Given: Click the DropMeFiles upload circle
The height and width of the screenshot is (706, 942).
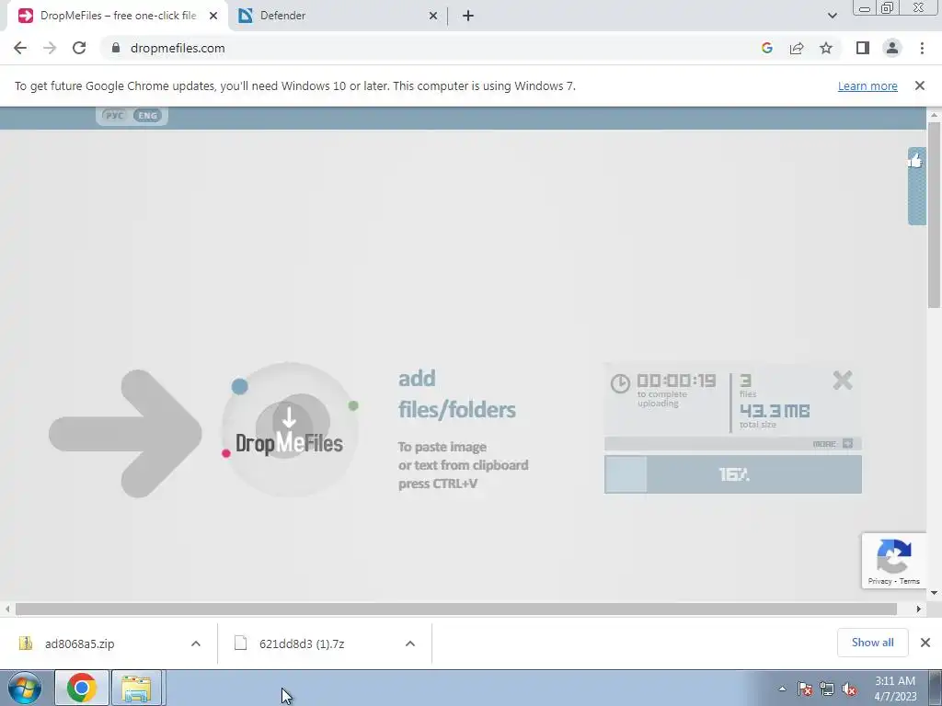Looking at the screenshot, I should [x=290, y=430].
